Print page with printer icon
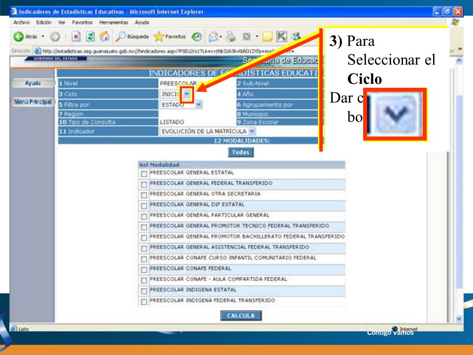The width and height of the screenshot is (473, 355). pos(231,36)
